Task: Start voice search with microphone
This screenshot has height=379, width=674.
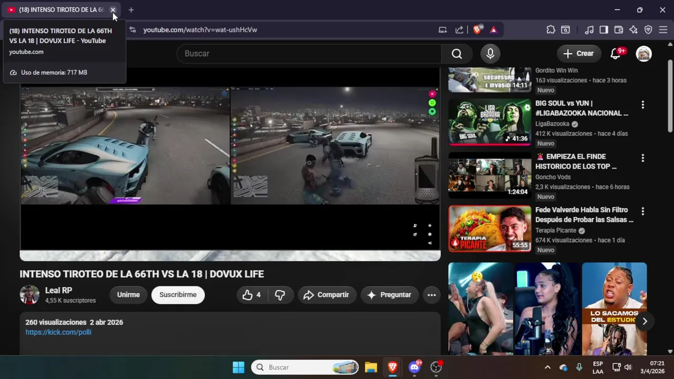Action: [490, 54]
